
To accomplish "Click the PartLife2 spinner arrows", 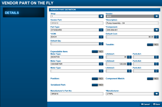I will pos(156,64).
